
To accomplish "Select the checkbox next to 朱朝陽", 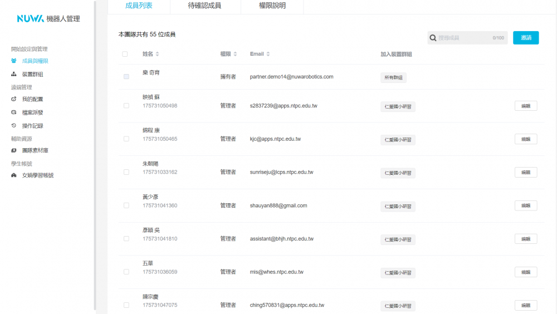I will pos(126,173).
